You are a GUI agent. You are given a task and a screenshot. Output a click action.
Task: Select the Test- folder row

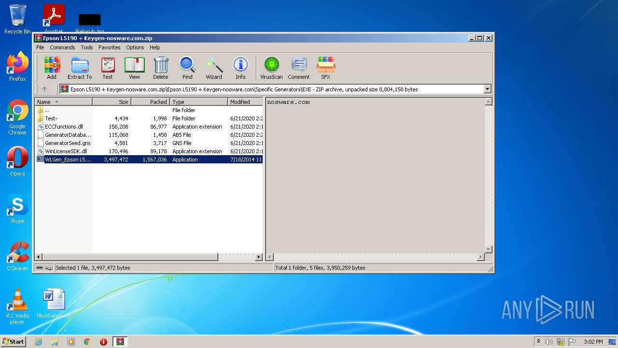click(x=149, y=118)
